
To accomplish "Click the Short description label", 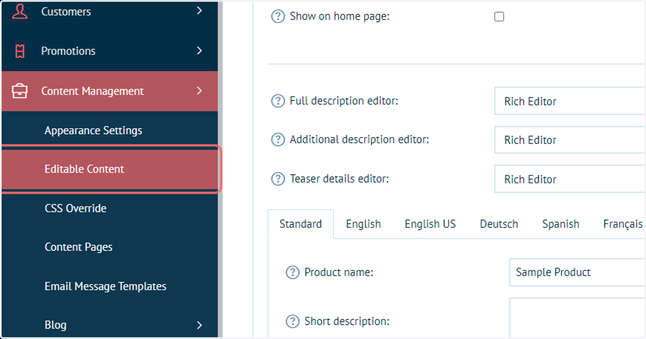I will pyautogui.click(x=347, y=321).
